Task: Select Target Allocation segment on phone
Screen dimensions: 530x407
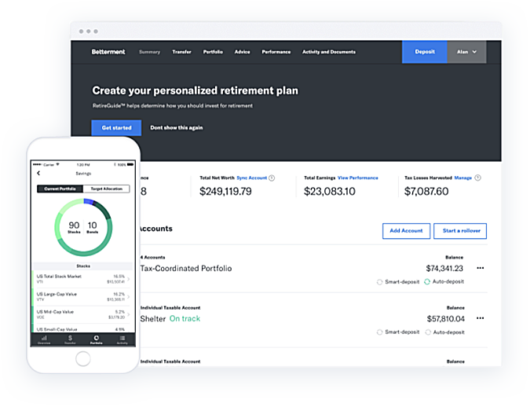Action: coord(106,189)
